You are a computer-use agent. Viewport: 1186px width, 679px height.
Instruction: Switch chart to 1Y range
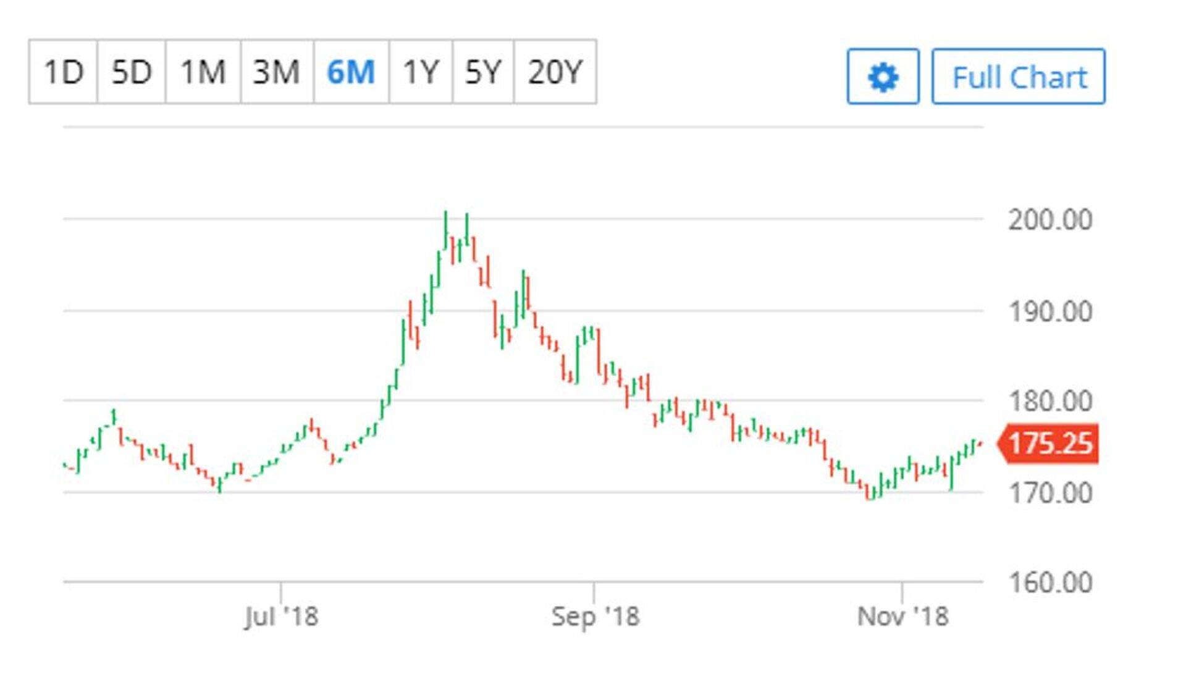click(x=421, y=72)
